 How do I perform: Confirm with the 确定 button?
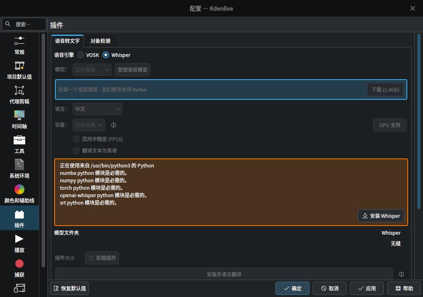point(292,288)
